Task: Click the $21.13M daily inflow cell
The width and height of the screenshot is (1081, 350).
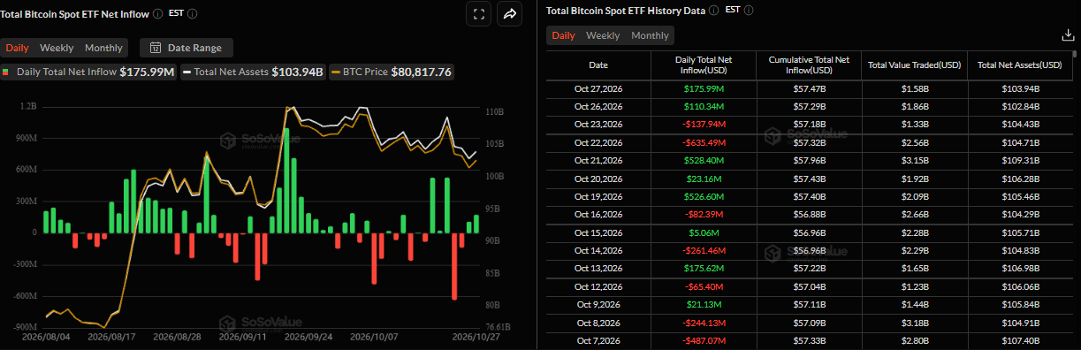Action: click(704, 305)
